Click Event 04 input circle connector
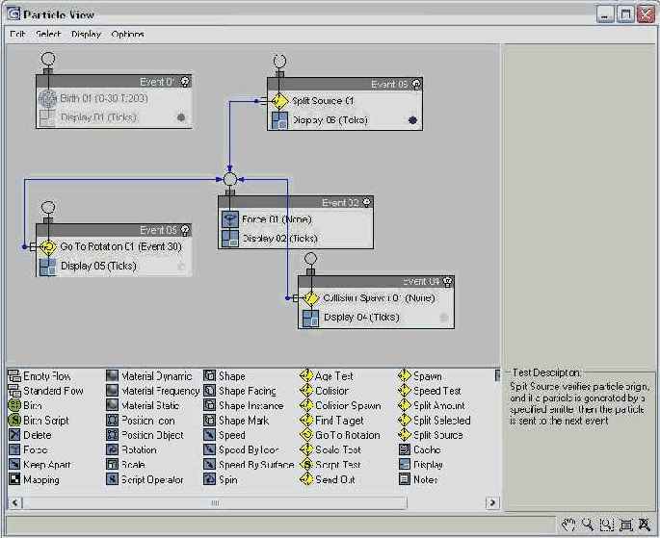The image size is (660, 538). click(310, 259)
